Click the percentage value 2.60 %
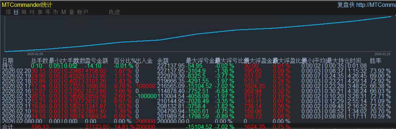This screenshot has width=396, height=129. point(123,96)
